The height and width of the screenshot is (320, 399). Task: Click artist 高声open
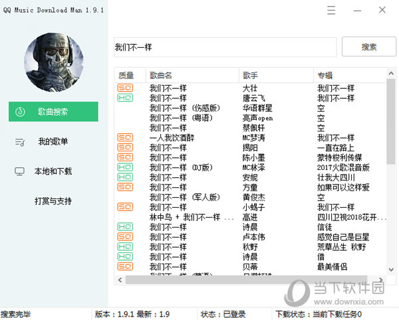[x=258, y=118]
